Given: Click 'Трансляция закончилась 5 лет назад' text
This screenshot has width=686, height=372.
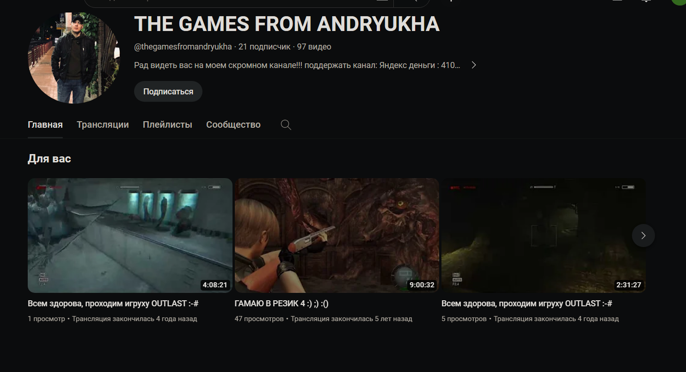Looking at the screenshot, I should tap(351, 319).
